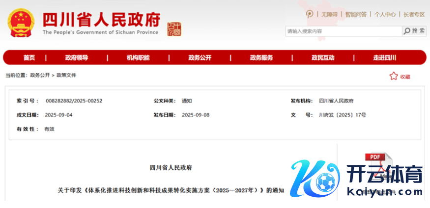The image size is (430, 208).
Task: Open 长者专区 senior zone link
Action: click(414, 15)
